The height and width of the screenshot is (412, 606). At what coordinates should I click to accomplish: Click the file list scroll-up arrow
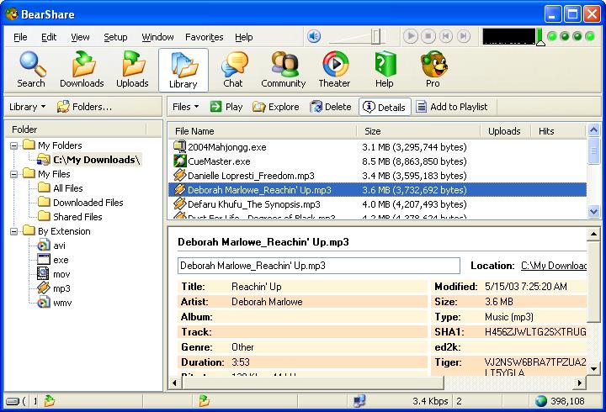tap(593, 130)
